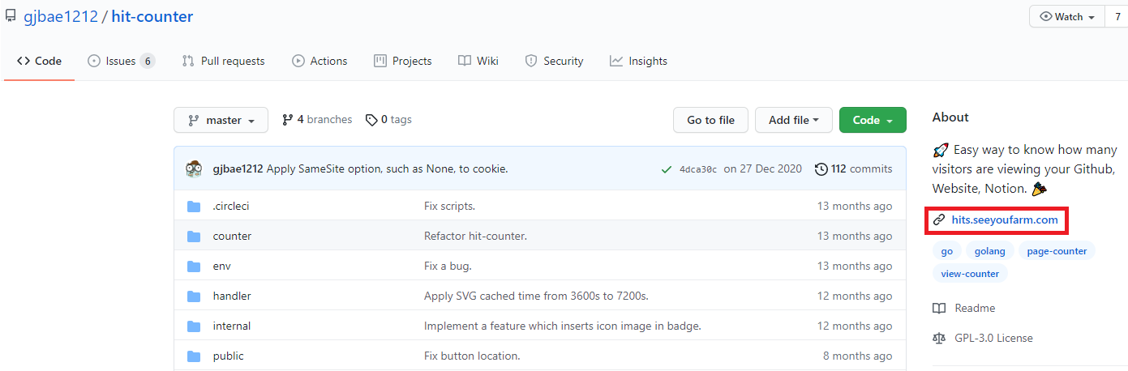Open the Watch dropdown button
Image resolution: width=1128 pixels, height=371 pixels.
pos(1067,17)
